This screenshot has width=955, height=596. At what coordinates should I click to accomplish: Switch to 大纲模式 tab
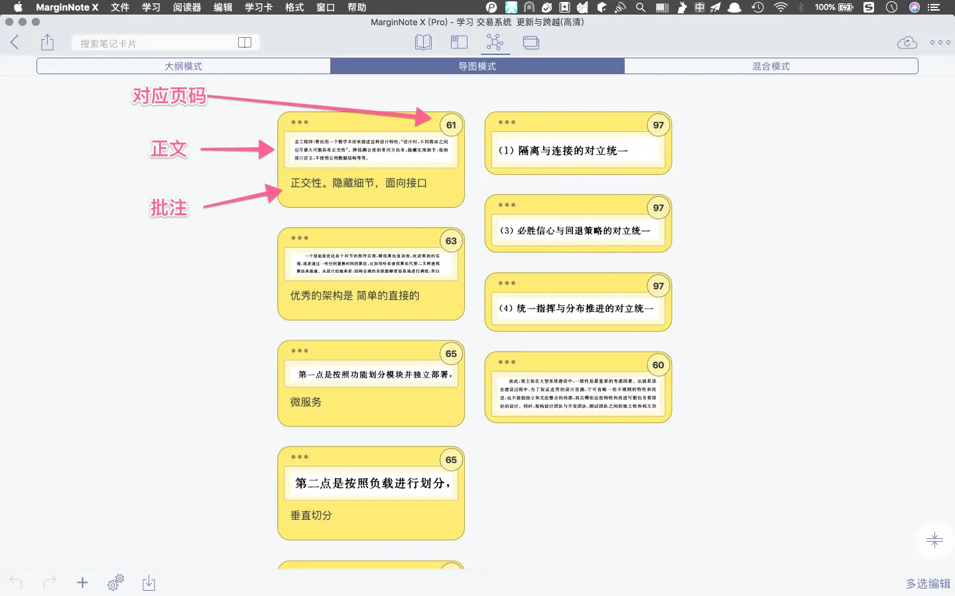pos(184,66)
